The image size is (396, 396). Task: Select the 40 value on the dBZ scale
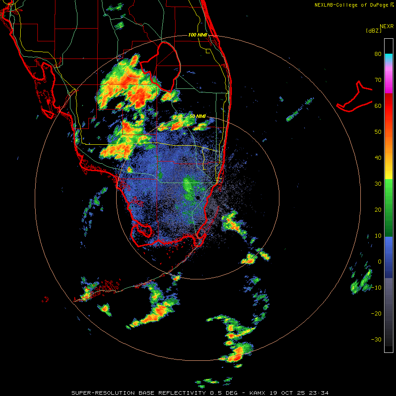(x=378, y=158)
